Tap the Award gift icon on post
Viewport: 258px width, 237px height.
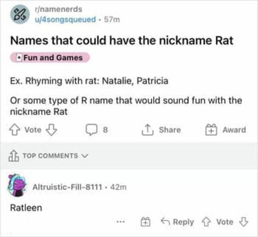[211, 130]
